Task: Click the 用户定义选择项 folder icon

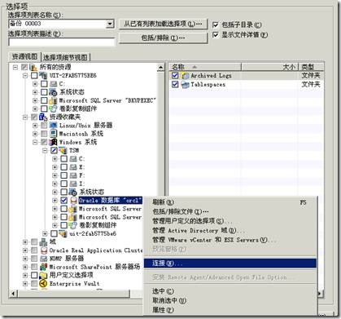Action: 43,275
